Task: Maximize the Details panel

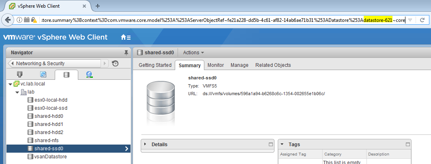Action: coord(271,145)
